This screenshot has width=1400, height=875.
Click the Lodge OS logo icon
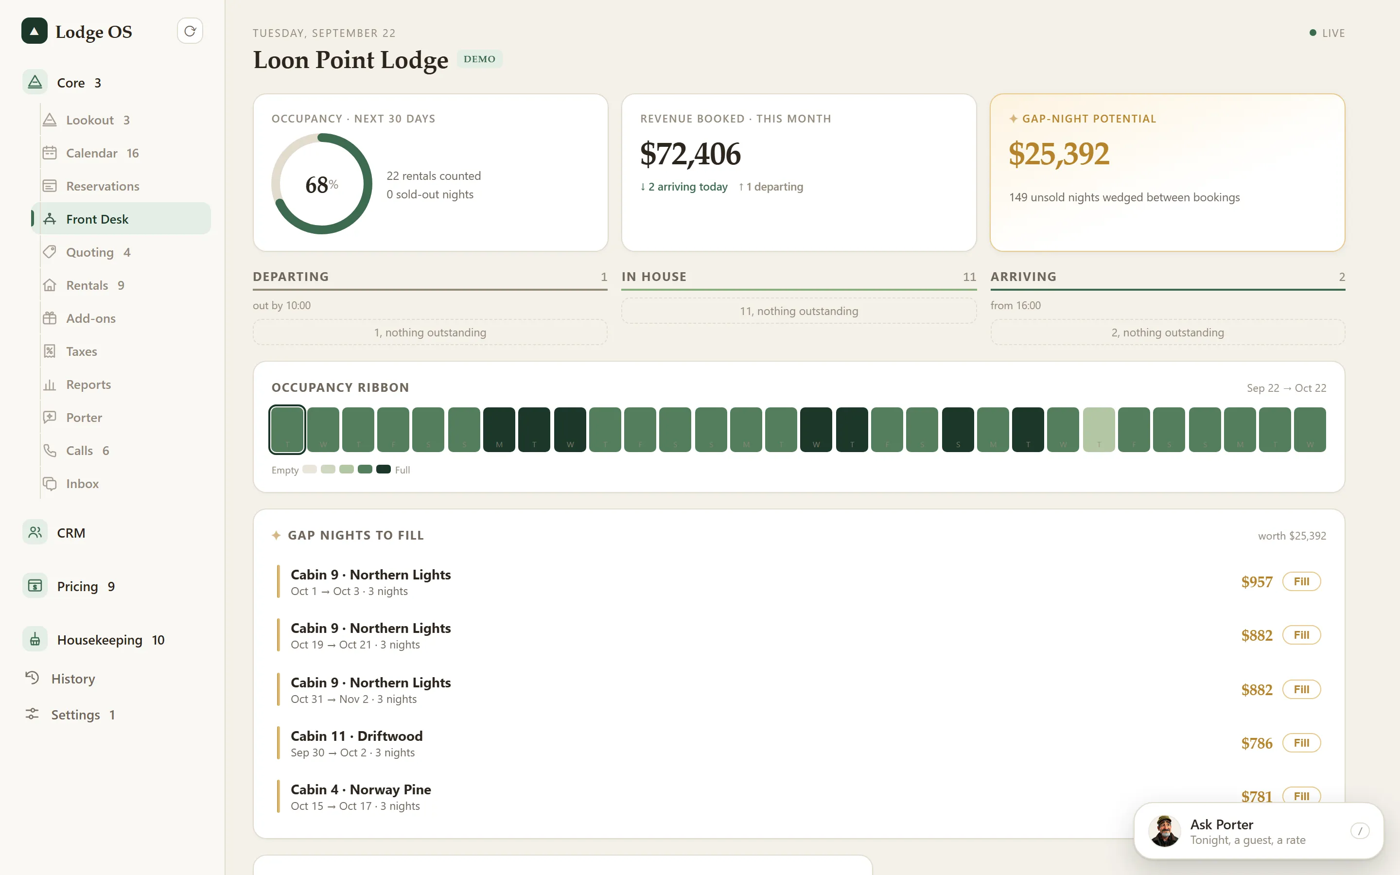click(34, 31)
